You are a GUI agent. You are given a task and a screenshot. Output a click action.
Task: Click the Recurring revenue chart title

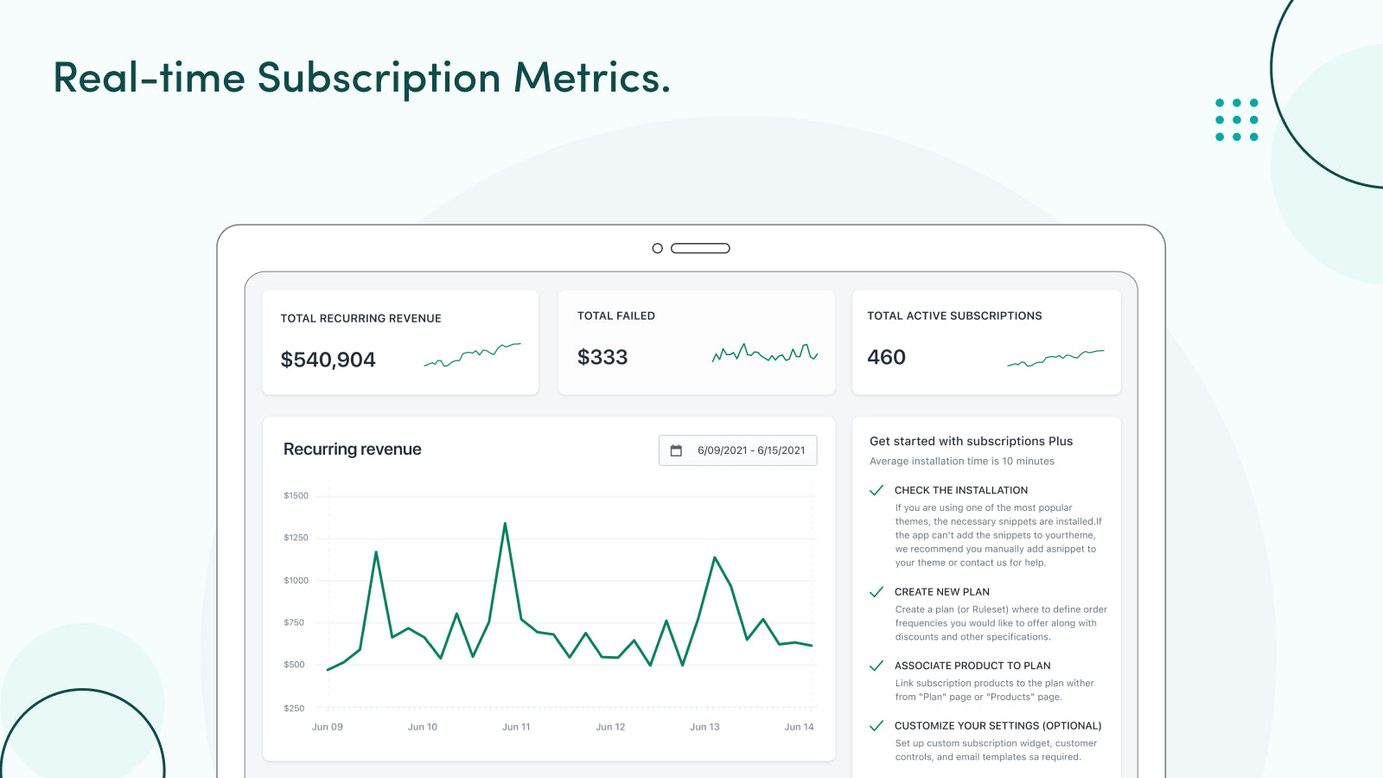[x=352, y=450]
